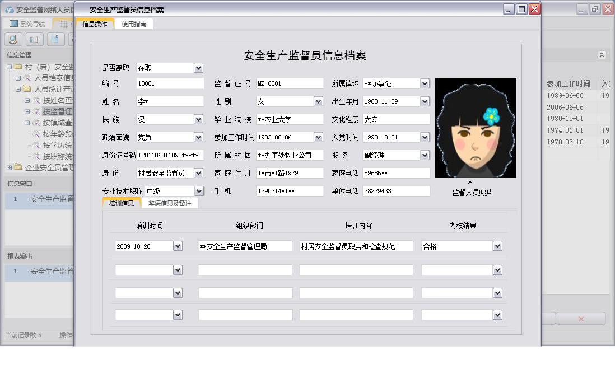Collapse the right panel chevron arrow
Screen dimensions: 615x378
(x=602, y=55)
